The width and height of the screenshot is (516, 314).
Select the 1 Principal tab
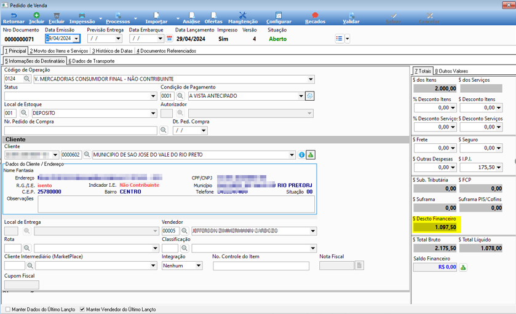pyautogui.click(x=15, y=51)
